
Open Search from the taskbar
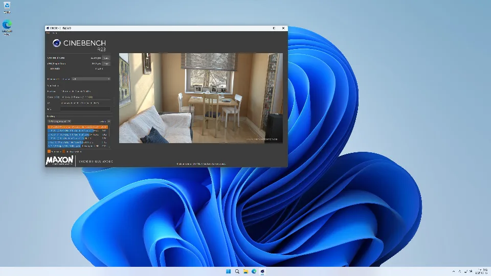click(237, 271)
